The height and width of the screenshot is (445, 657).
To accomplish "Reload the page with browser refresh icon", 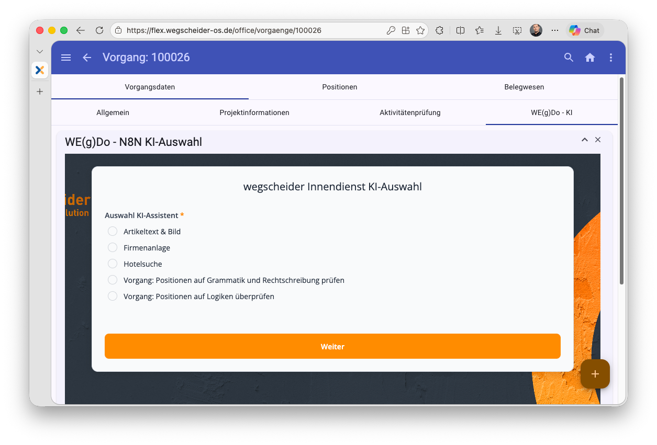I will 99,30.
